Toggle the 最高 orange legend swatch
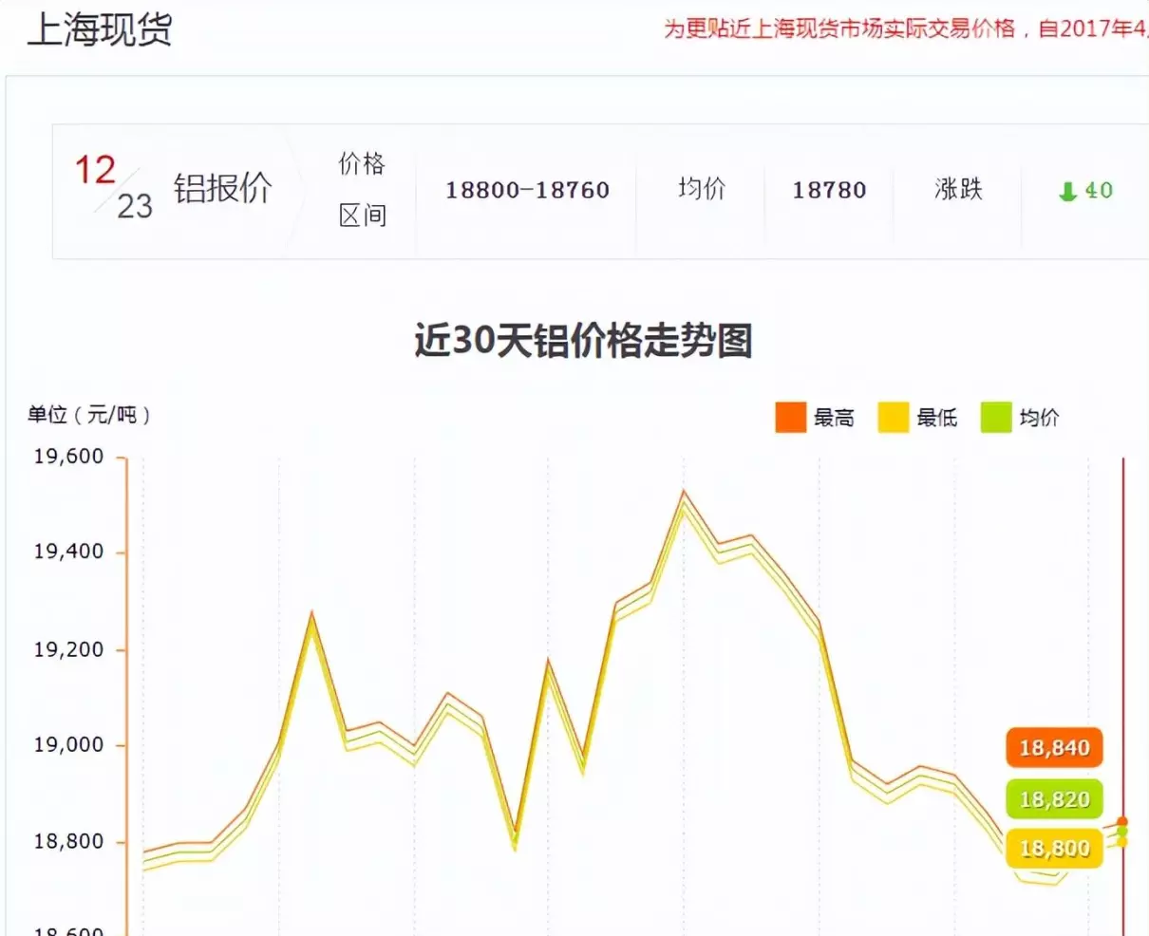The height and width of the screenshot is (936, 1149). [790, 417]
